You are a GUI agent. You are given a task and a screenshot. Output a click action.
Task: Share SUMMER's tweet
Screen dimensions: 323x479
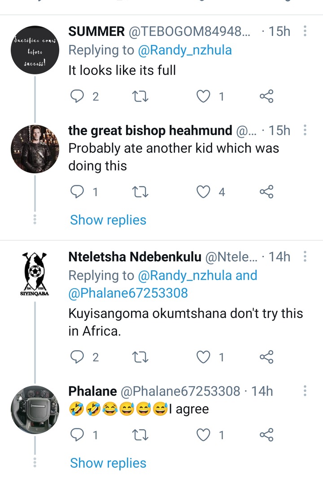[266, 97]
